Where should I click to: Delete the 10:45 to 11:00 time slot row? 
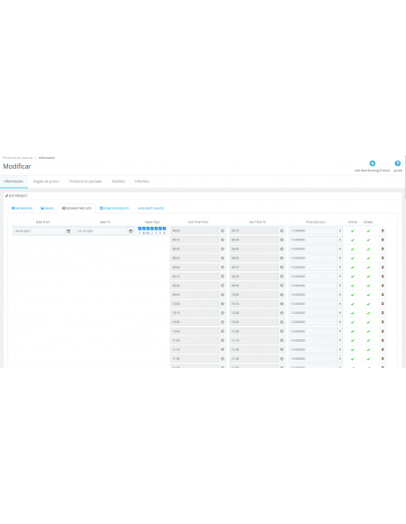pos(383,331)
